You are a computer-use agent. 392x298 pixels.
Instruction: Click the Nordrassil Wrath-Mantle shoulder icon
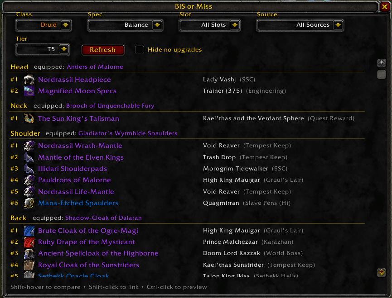pos(29,146)
